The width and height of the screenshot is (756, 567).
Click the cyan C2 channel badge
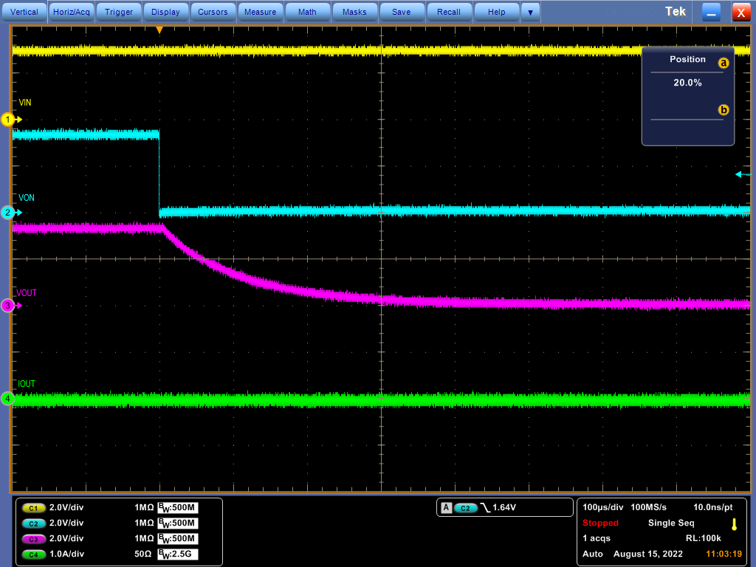(x=33, y=523)
